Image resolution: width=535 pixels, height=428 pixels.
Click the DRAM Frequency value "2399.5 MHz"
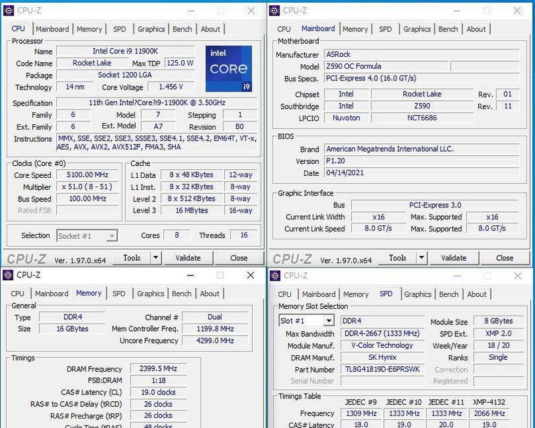tap(158, 368)
